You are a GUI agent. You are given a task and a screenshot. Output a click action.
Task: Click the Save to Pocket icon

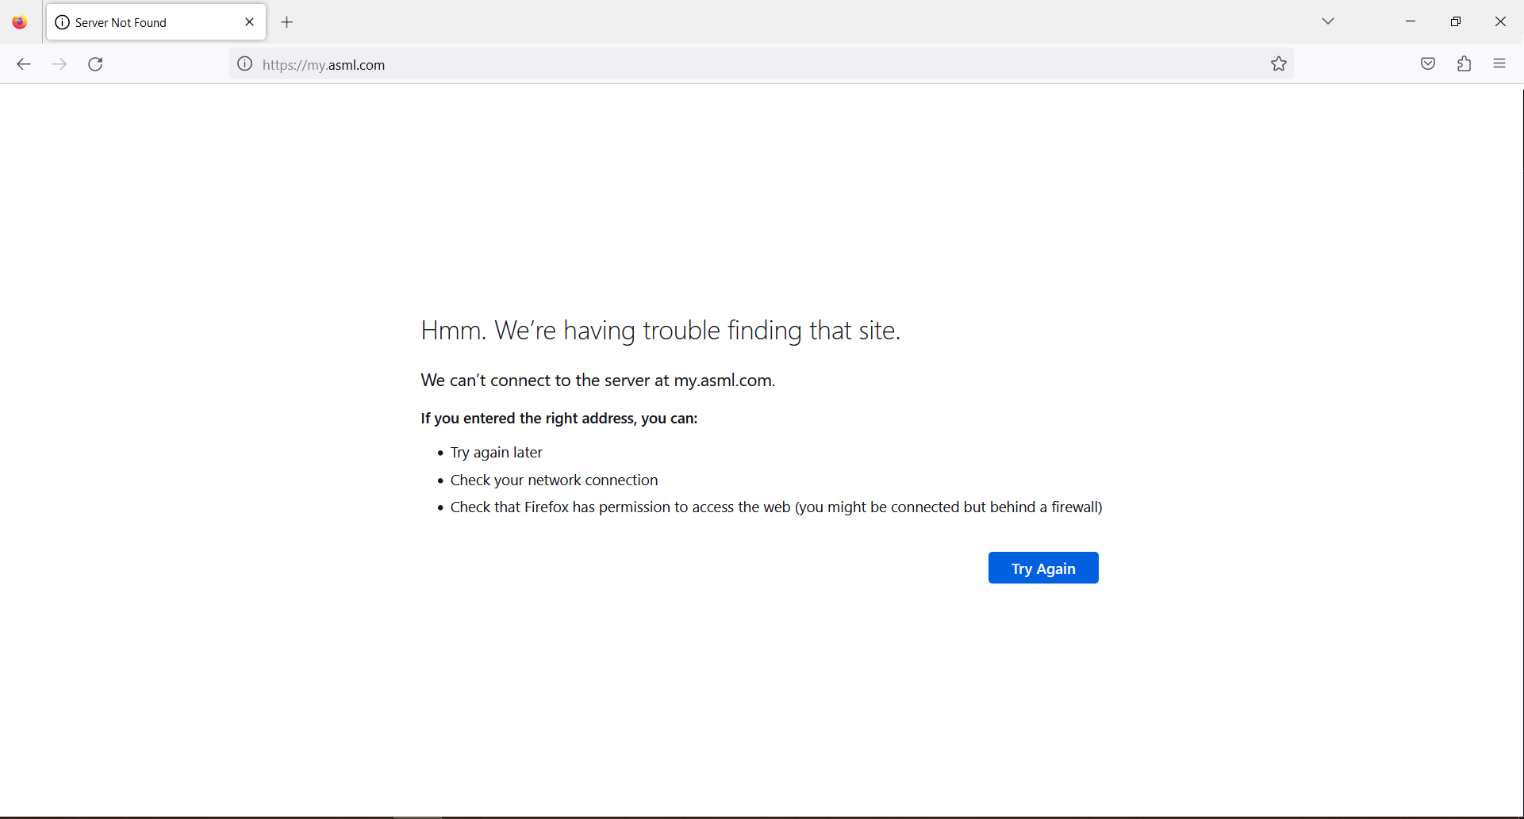[1428, 63]
